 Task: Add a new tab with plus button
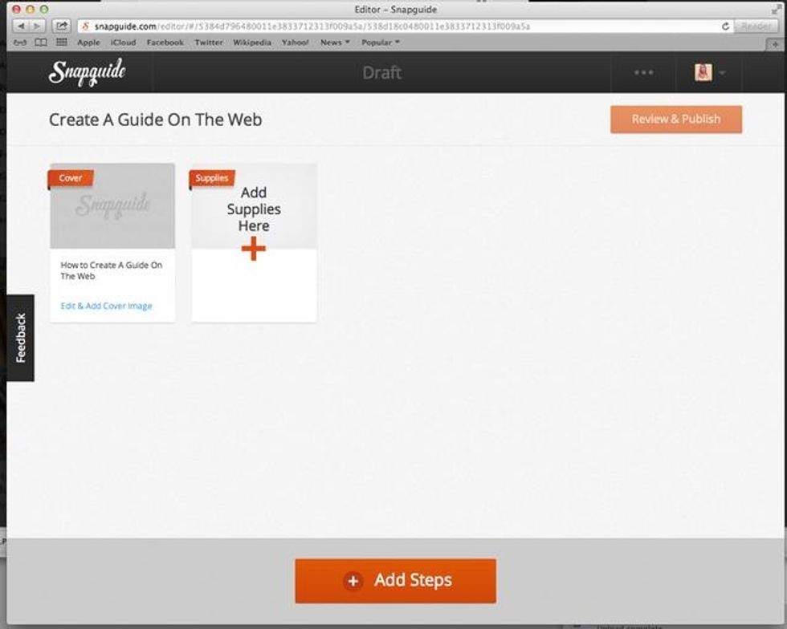coord(775,45)
